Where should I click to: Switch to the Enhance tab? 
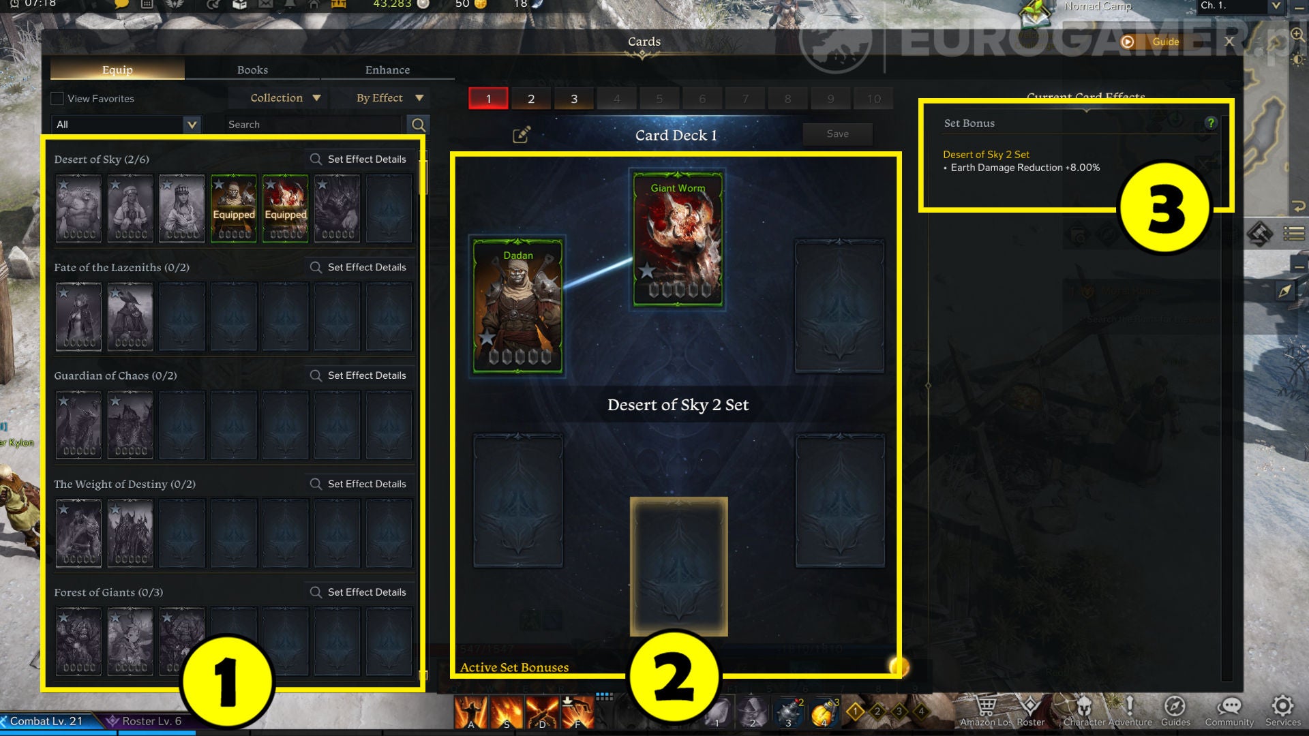pyautogui.click(x=387, y=70)
